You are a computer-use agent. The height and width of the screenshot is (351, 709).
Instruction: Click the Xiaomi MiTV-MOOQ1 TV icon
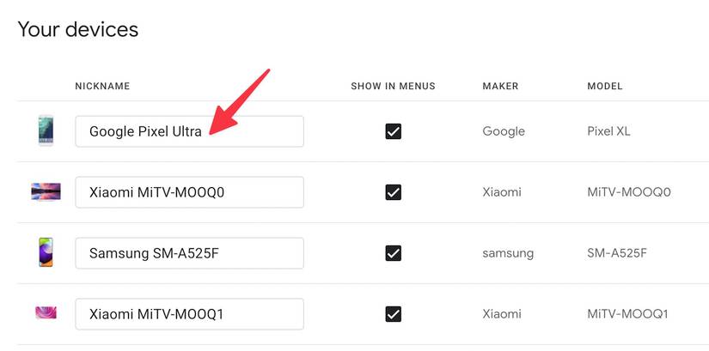(46, 313)
